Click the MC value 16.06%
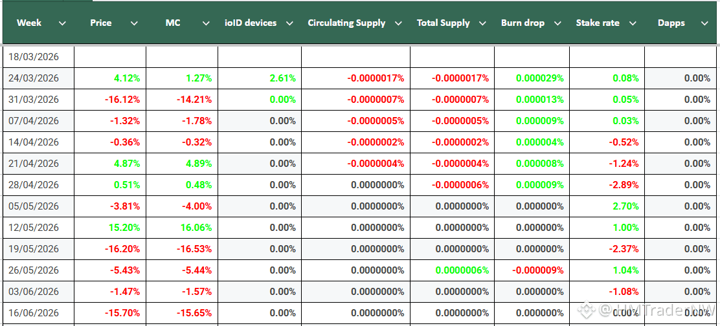This screenshot has height=326, width=720. 197,228
